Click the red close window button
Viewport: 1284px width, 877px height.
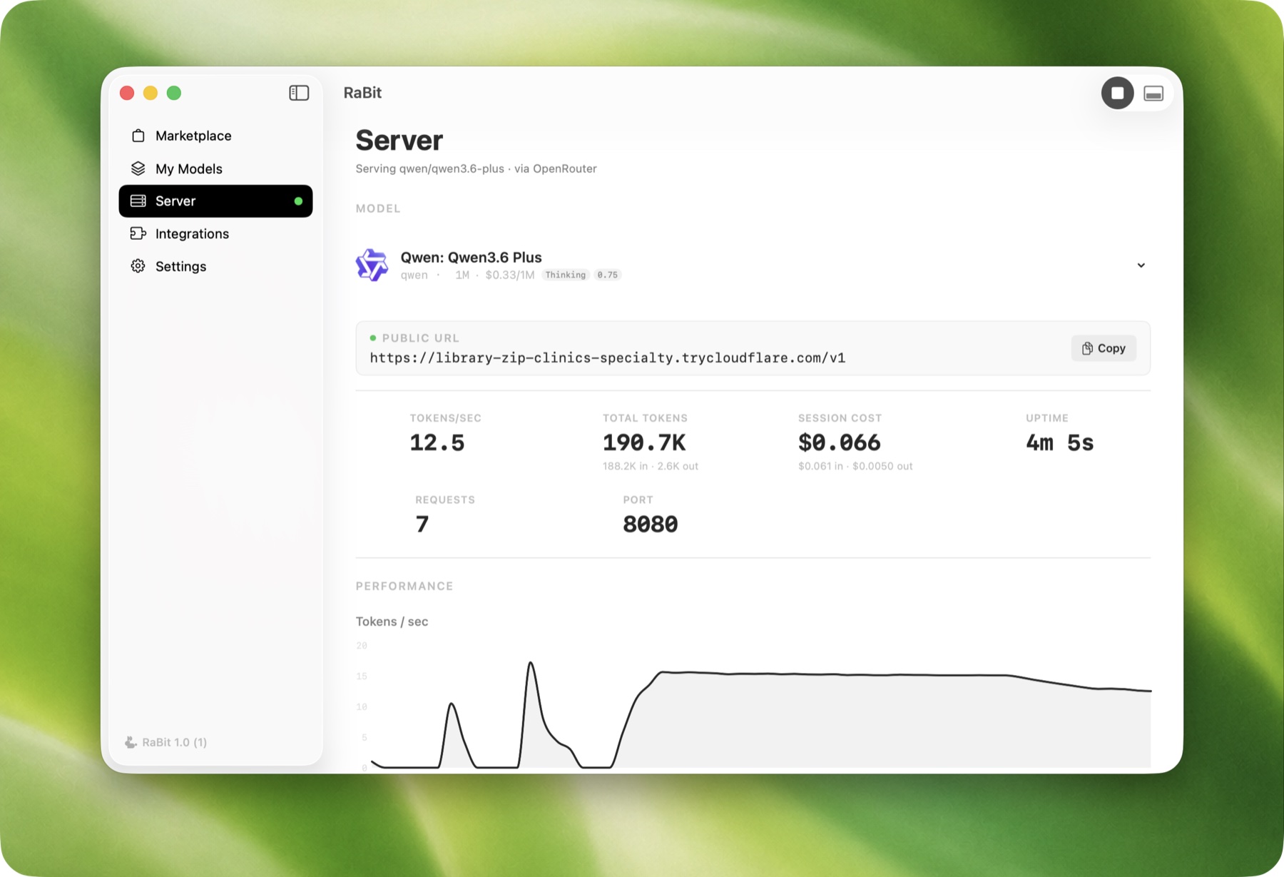[x=127, y=93]
